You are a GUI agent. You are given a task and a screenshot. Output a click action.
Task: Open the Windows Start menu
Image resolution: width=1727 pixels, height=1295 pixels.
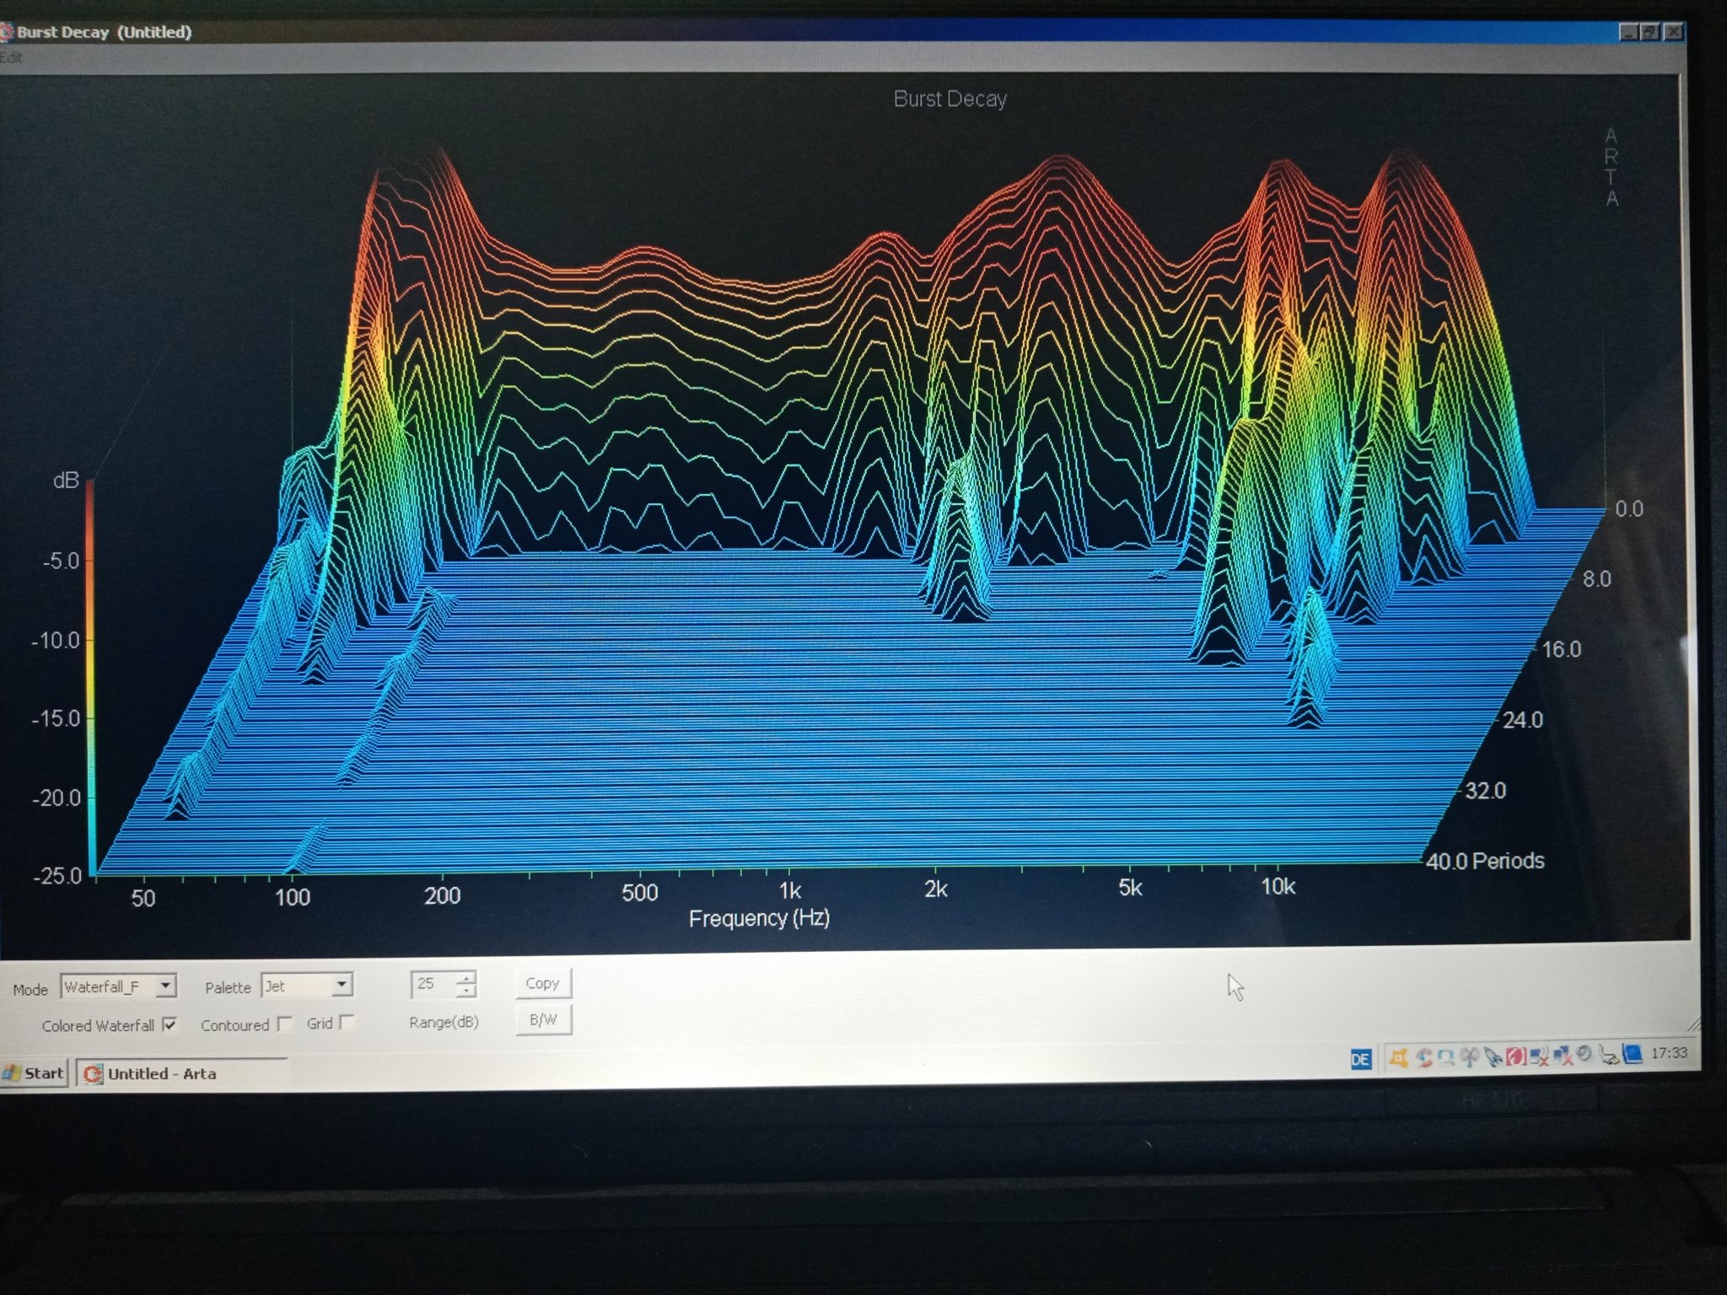click(34, 1073)
